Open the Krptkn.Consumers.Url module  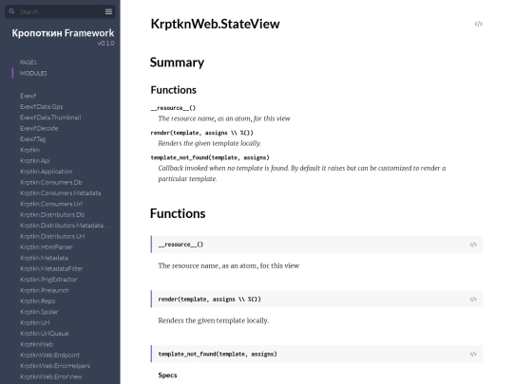51,204
